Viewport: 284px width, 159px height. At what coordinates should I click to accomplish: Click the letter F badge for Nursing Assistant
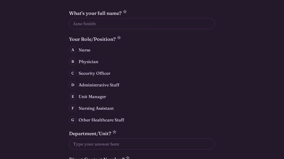point(73,108)
